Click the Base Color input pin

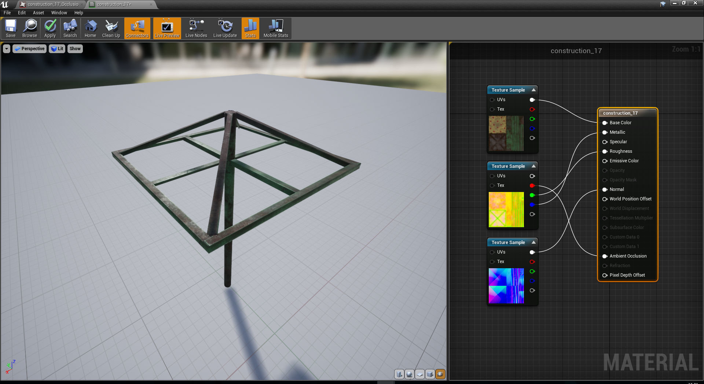point(605,123)
